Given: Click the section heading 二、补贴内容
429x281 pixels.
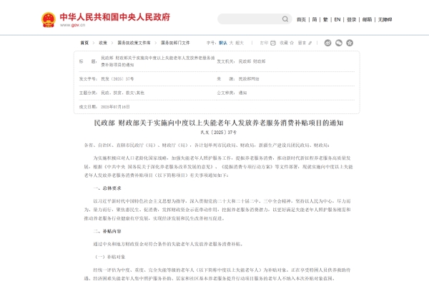Looking at the screenshot, I should tap(107, 231).
